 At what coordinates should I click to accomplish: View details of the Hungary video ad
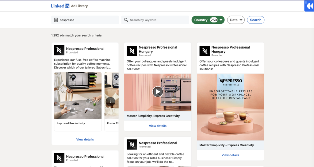click(158, 126)
